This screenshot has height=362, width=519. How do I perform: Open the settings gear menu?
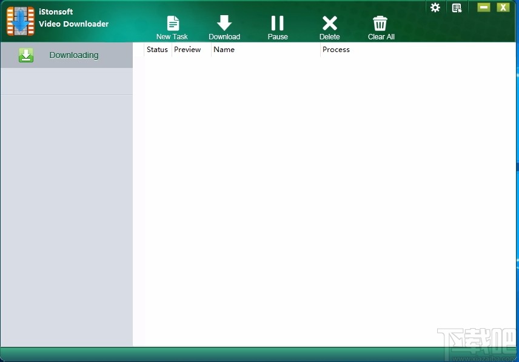click(x=435, y=7)
